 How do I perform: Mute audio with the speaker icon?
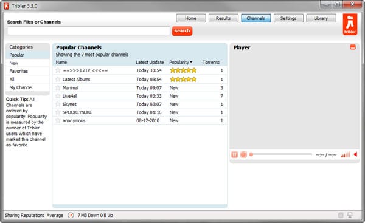pyautogui.click(x=355, y=154)
